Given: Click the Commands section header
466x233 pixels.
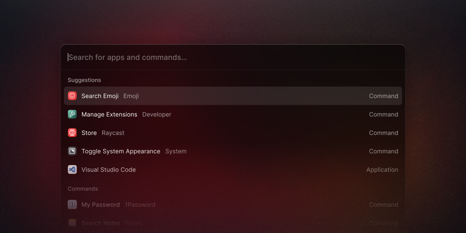Looking at the screenshot, I should coord(83,189).
